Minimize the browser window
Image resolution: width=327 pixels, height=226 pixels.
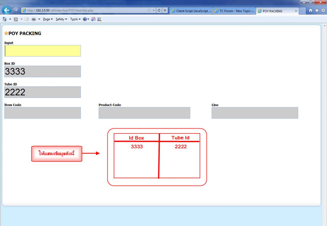point(304,3)
